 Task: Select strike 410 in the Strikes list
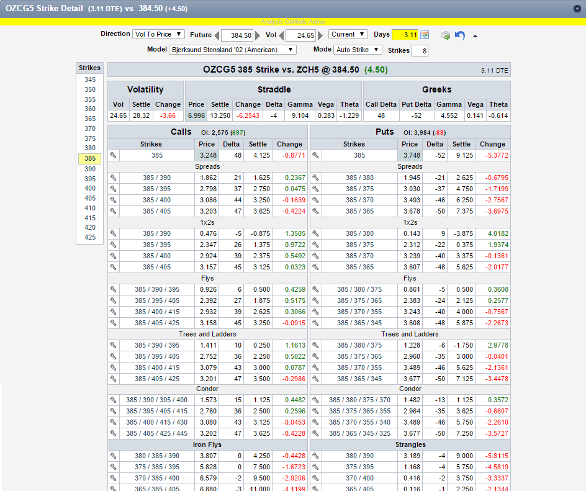89,208
